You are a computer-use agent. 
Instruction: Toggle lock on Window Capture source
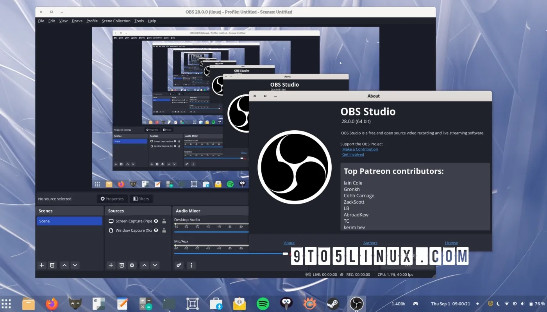pos(164,230)
